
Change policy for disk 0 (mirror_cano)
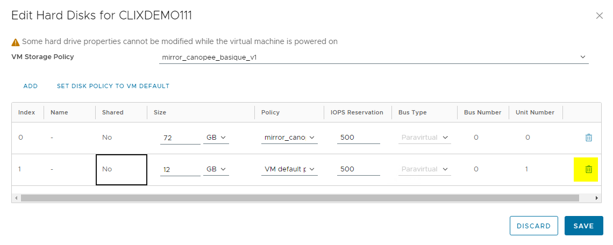pos(289,138)
